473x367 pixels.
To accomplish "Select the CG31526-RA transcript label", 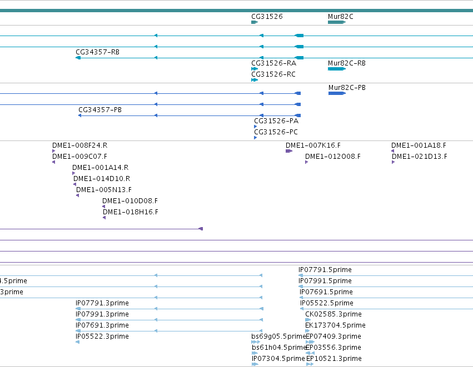I will tap(273, 63).
